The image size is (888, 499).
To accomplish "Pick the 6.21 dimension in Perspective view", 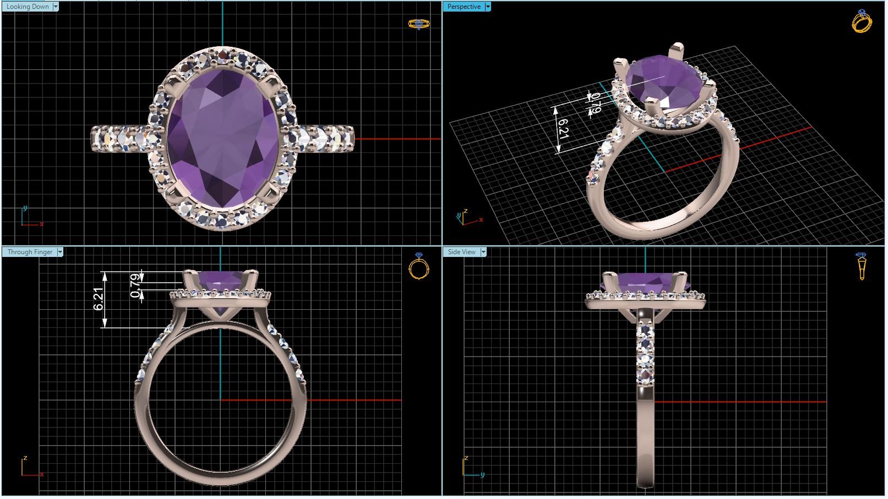I will pos(563,129).
